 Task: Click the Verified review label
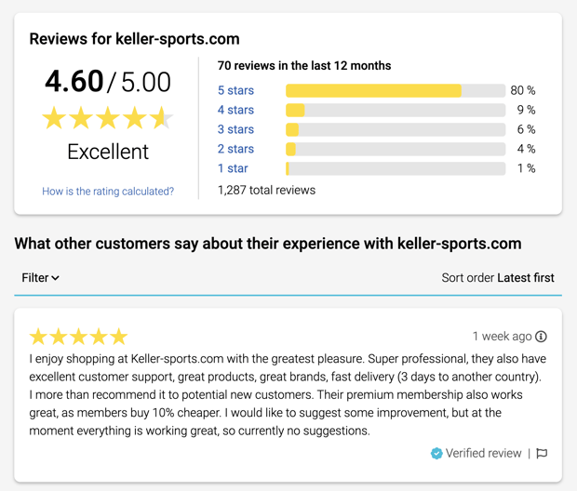pyautogui.click(x=483, y=453)
